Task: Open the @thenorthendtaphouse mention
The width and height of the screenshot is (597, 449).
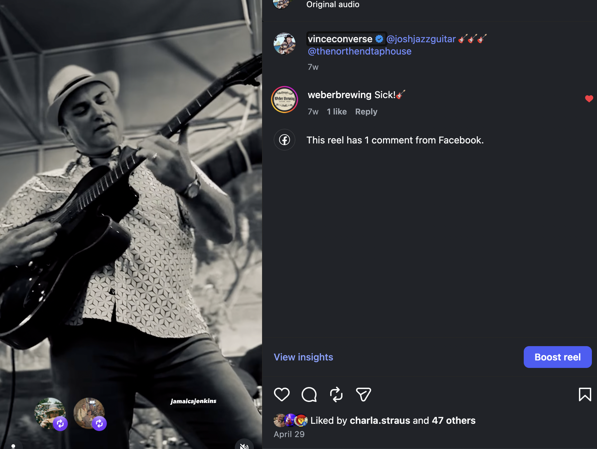Action: pyautogui.click(x=359, y=51)
